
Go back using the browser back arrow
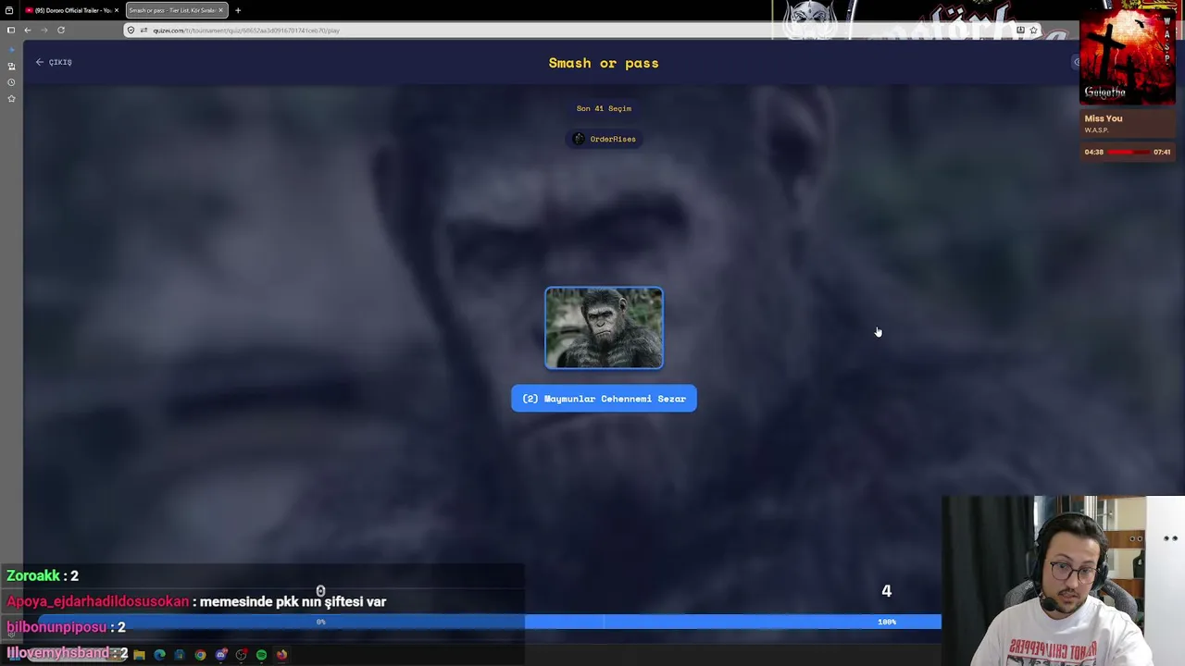pos(28,30)
